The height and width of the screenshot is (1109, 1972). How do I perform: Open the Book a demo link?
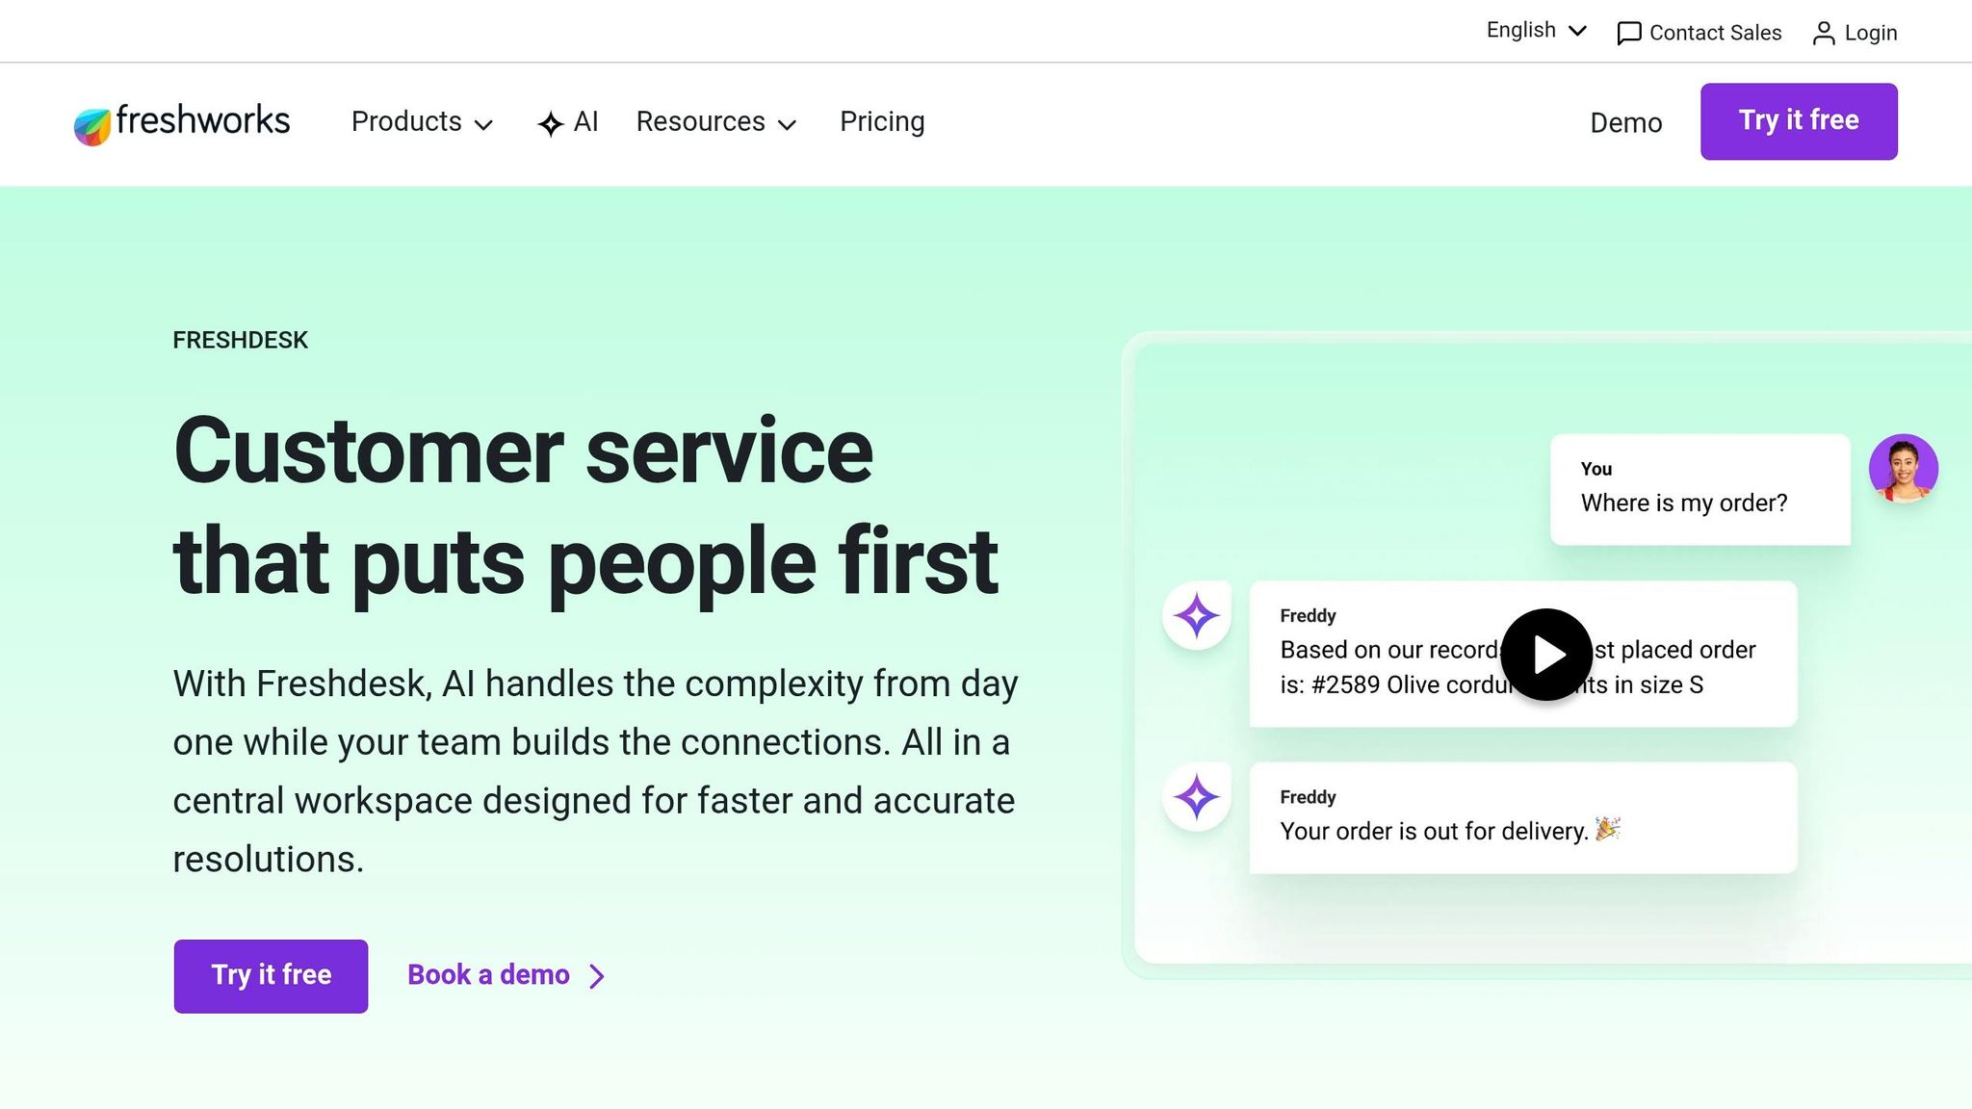(488, 975)
